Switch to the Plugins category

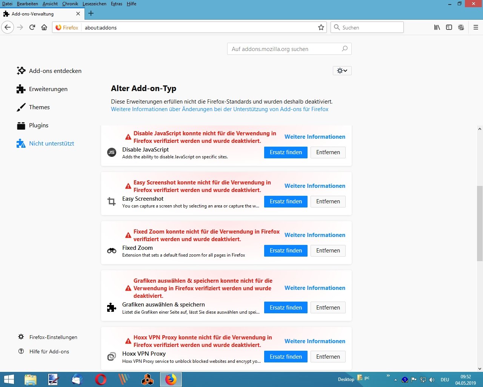(32, 125)
